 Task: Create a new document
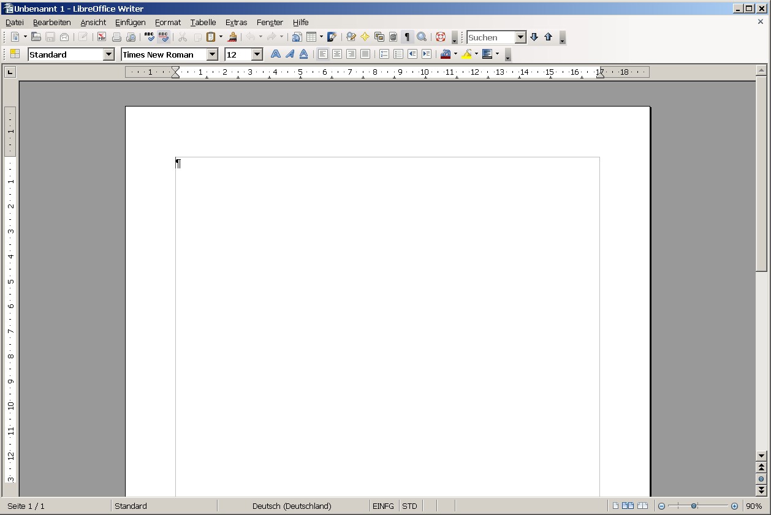(x=13, y=37)
